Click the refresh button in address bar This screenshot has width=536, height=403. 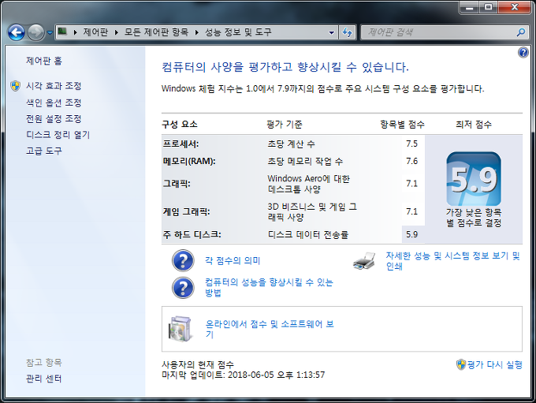pyautogui.click(x=348, y=33)
